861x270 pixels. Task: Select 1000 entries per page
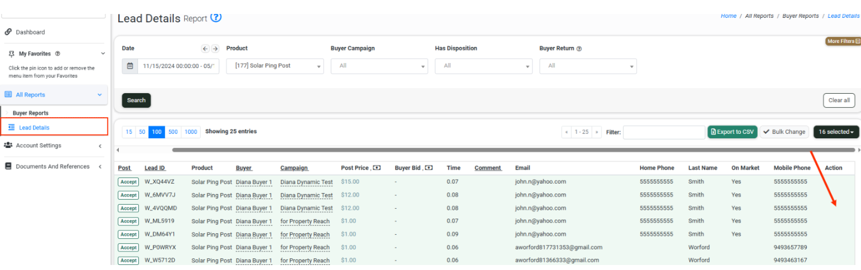[x=191, y=132]
